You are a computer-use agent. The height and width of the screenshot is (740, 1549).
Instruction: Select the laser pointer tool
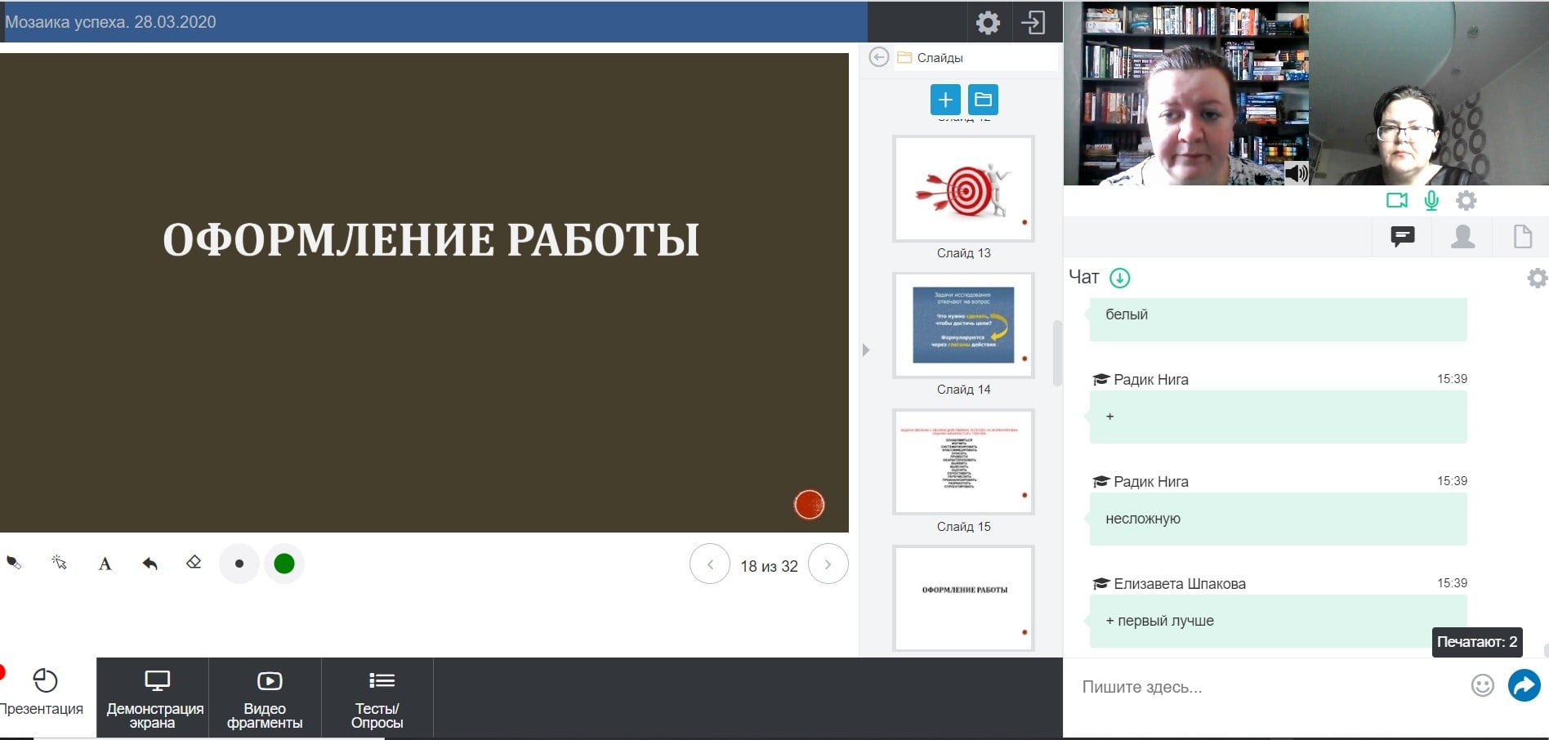[59, 563]
